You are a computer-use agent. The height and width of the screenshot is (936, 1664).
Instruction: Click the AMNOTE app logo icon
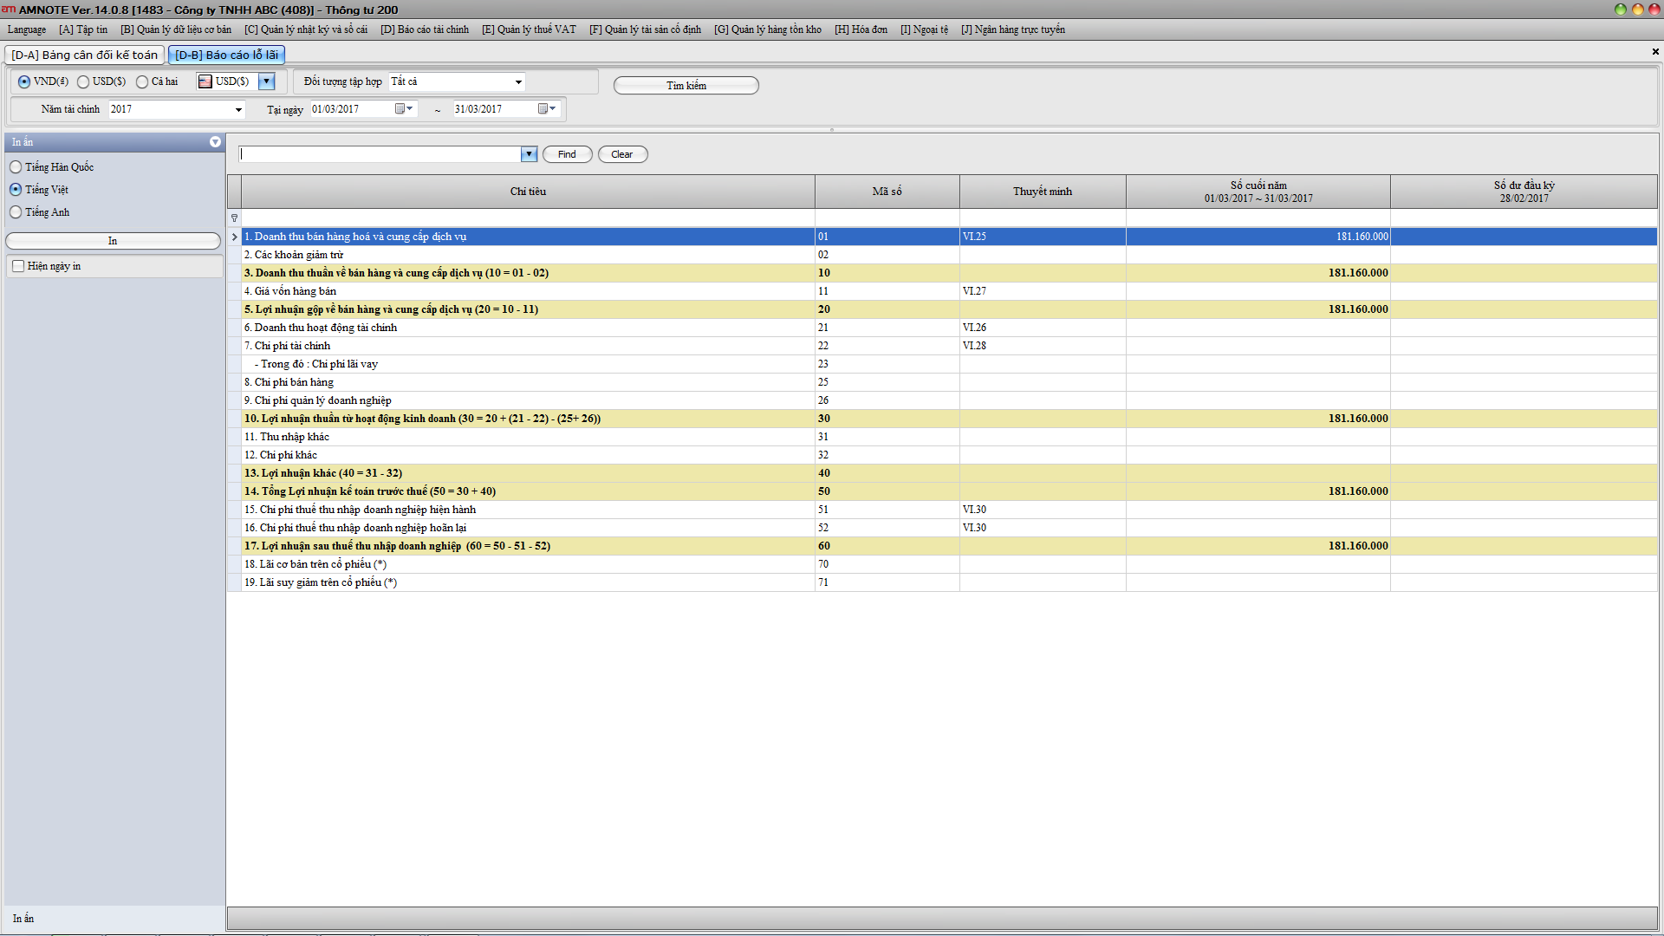coord(9,10)
